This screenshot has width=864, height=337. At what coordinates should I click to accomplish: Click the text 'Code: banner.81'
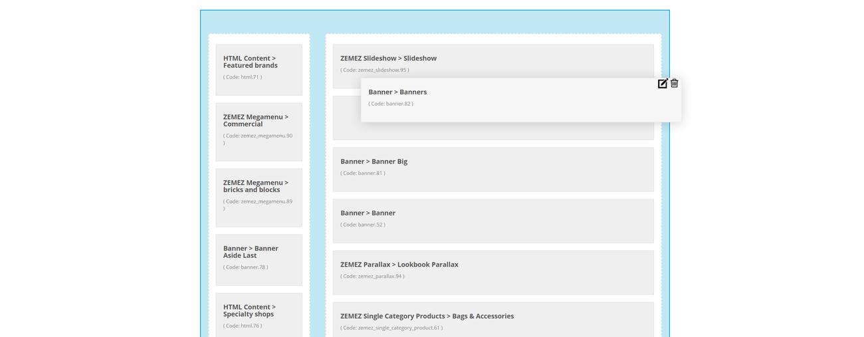click(363, 173)
